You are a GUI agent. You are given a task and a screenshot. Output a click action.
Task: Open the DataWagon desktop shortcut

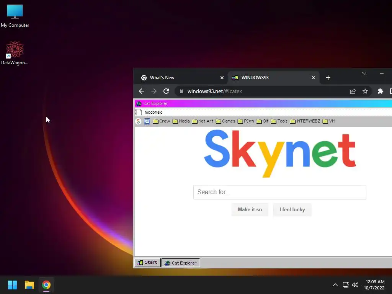pyautogui.click(x=15, y=53)
